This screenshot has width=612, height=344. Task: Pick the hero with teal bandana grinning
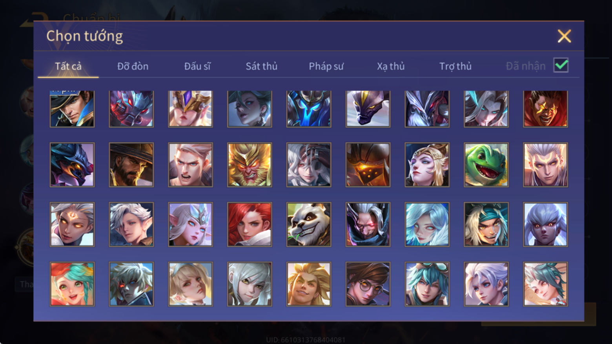pos(486,224)
